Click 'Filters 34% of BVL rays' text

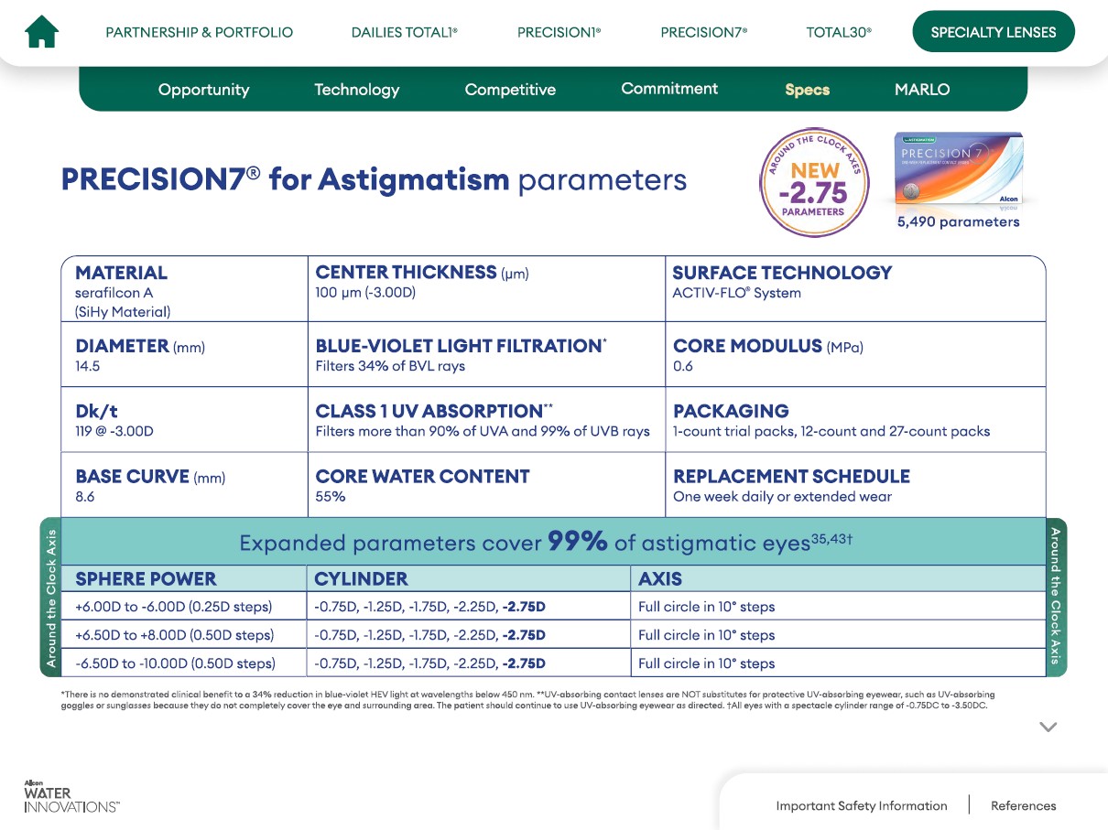click(390, 366)
